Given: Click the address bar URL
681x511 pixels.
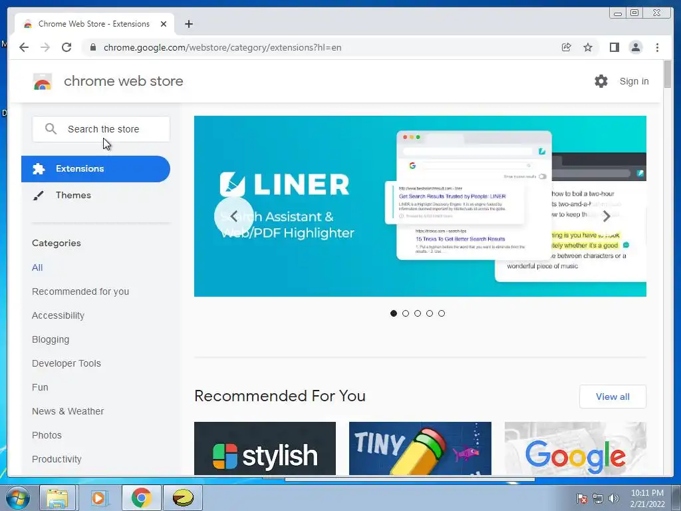Looking at the screenshot, I should [x=222, y=47].
